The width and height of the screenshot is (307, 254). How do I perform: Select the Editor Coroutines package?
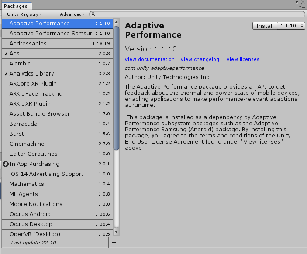(x=57, y=154)
